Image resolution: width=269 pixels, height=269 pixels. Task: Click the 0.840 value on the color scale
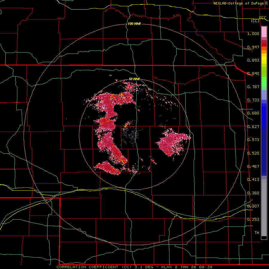pos(253,73)
